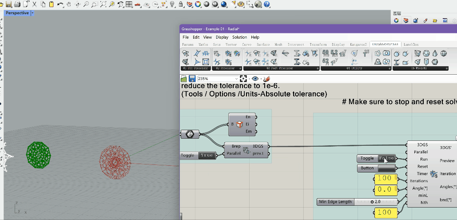Select the Rotate View tool

click(x=78, y=4)
